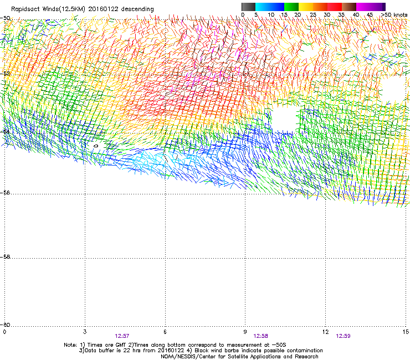Click the longitude axis label 3
This screenshot has height=360, width=410.
(x=85, y=332)
